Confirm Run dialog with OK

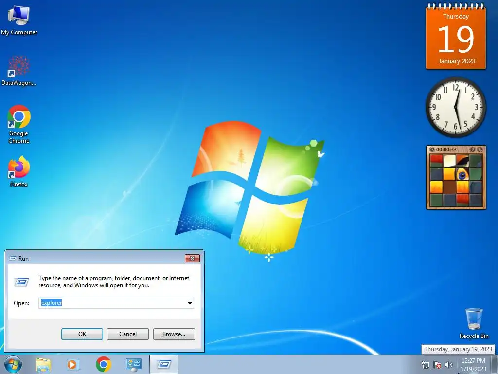coord(82,334)
